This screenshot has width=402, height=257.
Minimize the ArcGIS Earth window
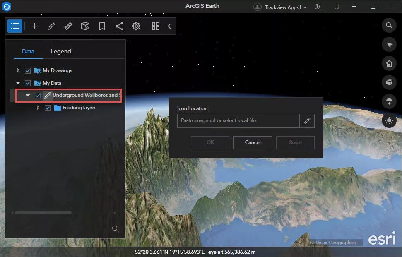coord(354,7)
